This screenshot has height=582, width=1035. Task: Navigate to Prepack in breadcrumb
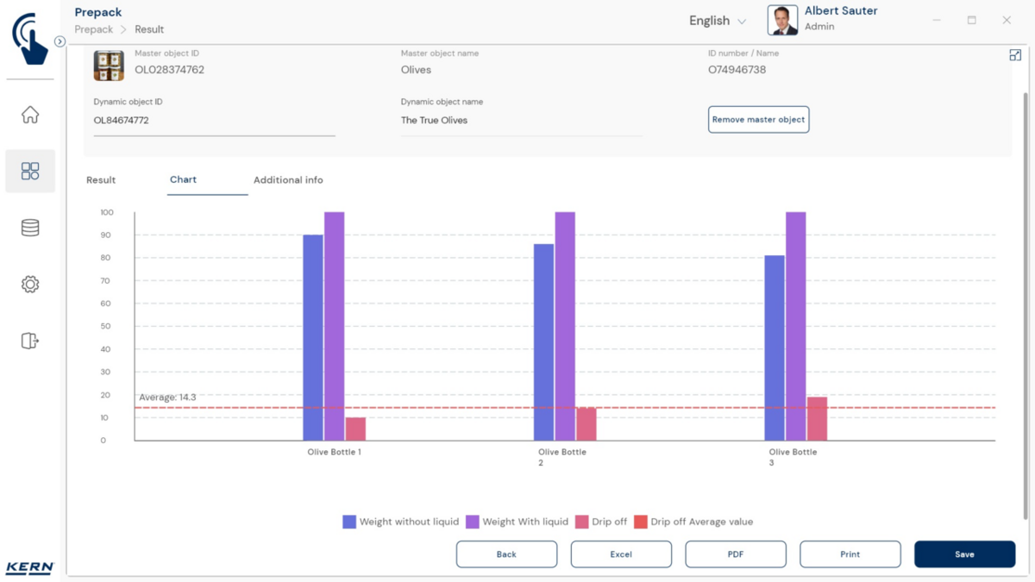pyautogui.click(x=94, y=29)
